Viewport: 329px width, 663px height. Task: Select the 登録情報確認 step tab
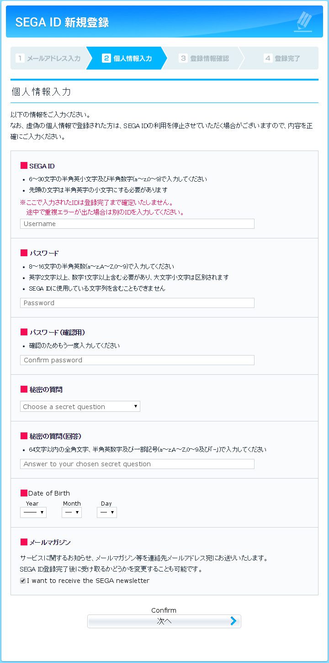click(204, 58)
